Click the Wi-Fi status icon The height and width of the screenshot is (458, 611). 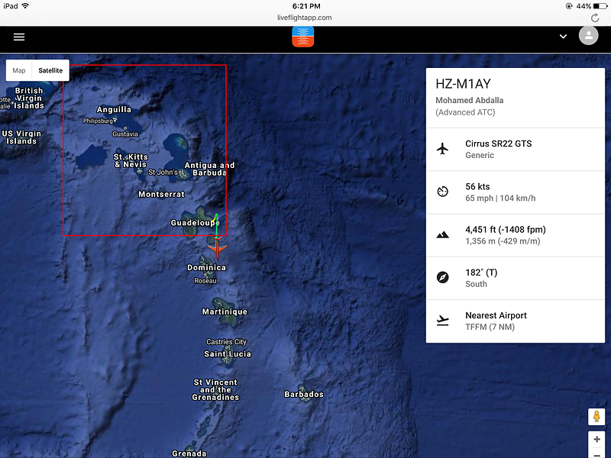tap(25, 6)
